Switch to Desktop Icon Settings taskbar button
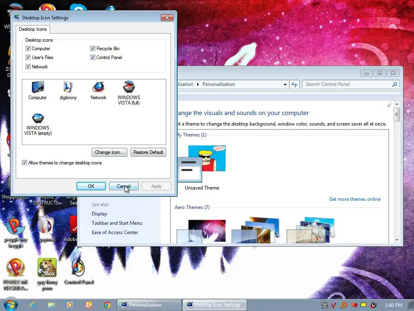 [214, 305]
